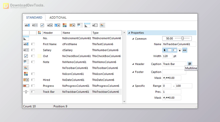Click the icon column header in grid
Screen dimensions: 220x122
coord(39,33)
